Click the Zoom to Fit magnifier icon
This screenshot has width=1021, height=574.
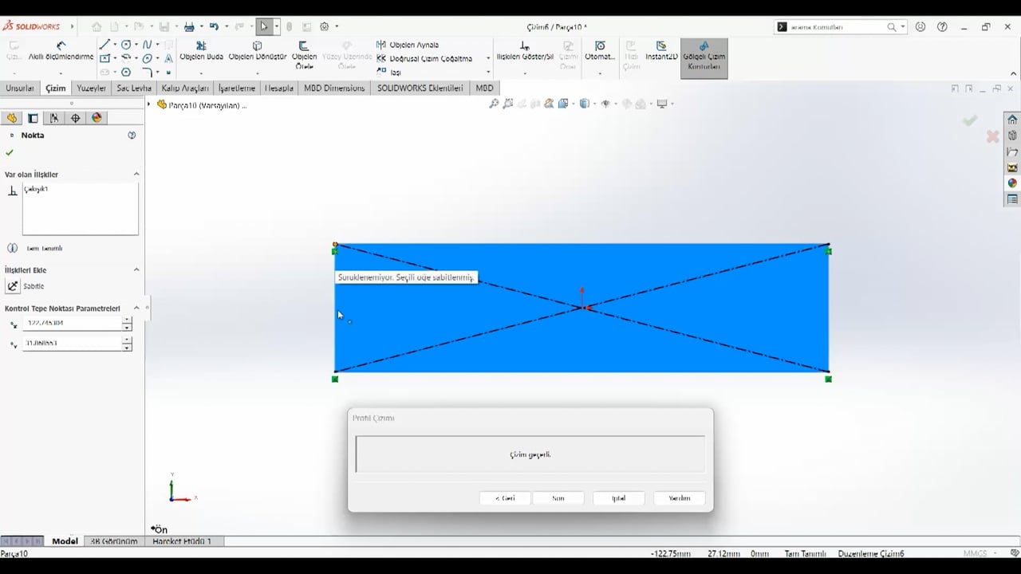[x=495, y=104]
